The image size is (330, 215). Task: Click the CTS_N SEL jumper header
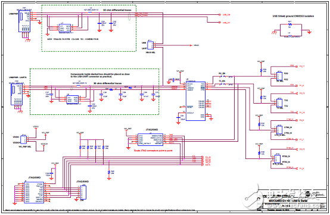(279, 130)
